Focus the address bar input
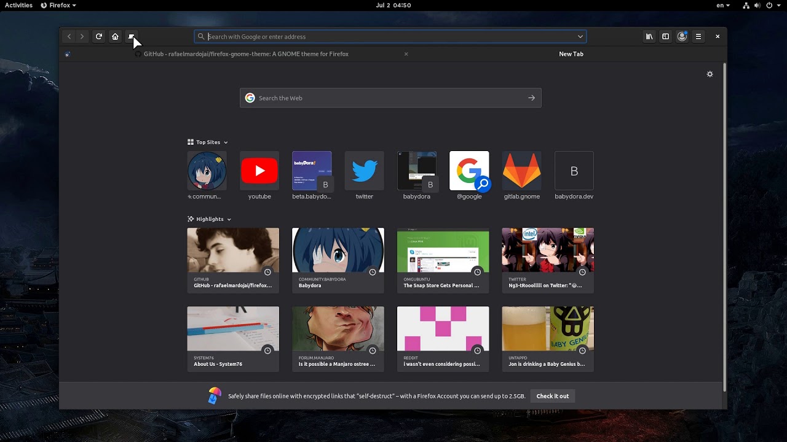This screenshot has height=442, width=787. click(390, 37)
